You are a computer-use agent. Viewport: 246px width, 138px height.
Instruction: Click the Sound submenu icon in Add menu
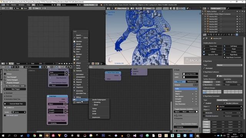pos(74,85)
